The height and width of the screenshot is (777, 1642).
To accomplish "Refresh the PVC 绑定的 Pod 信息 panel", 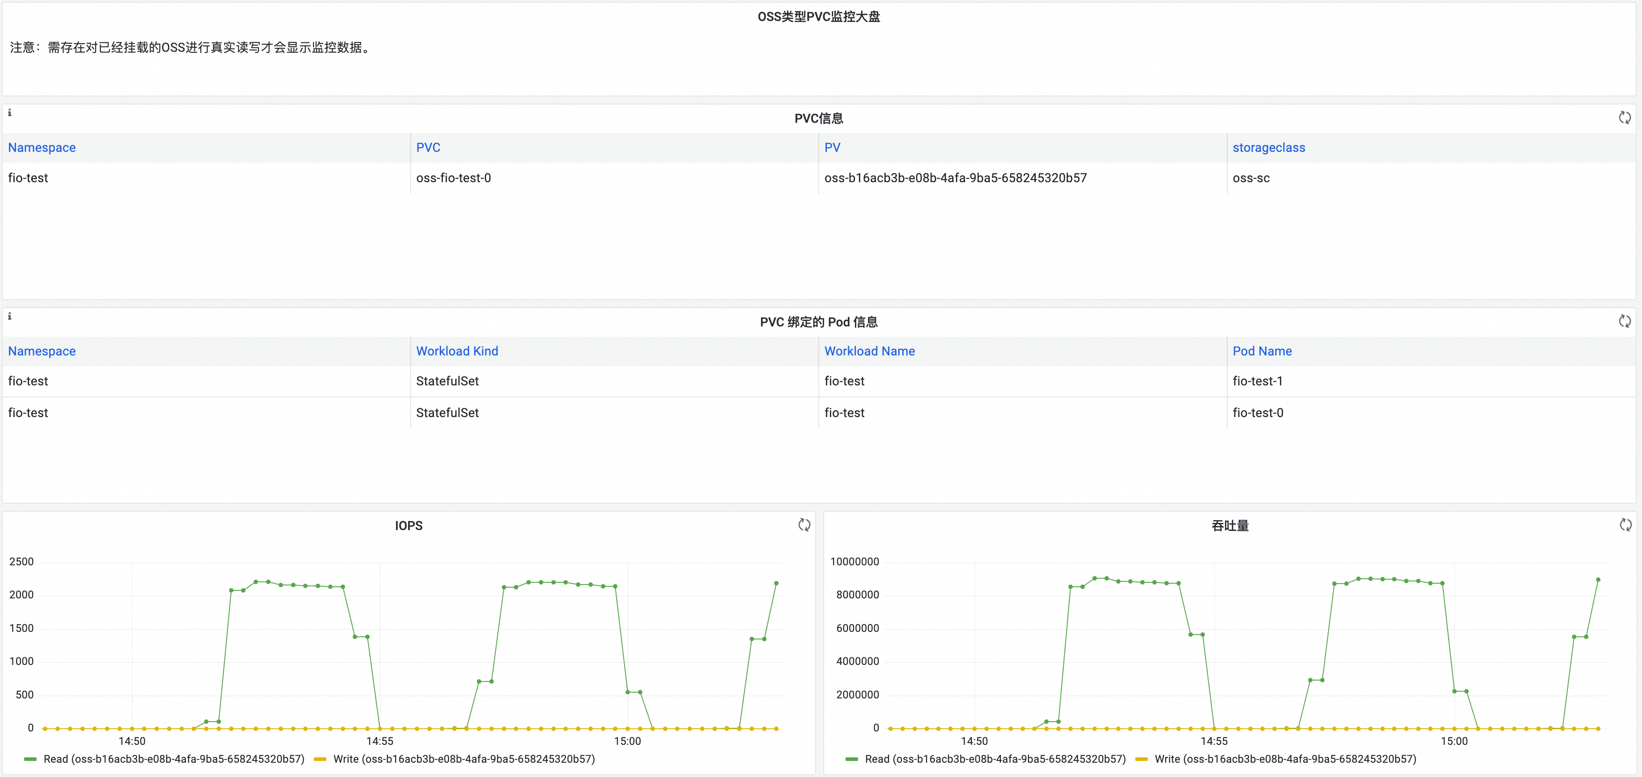I will 1625,321.
